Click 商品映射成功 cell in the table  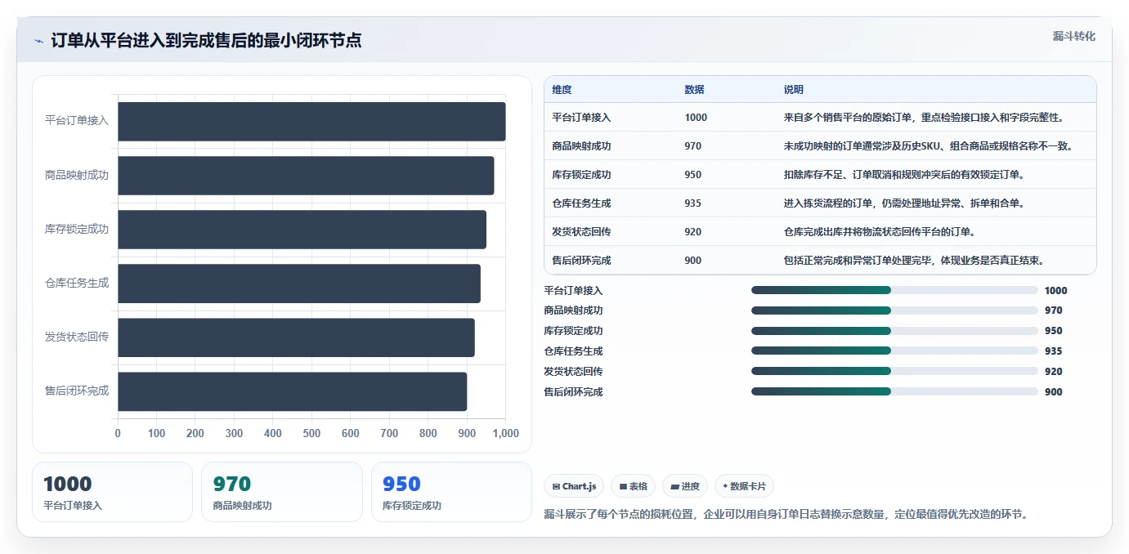point(581,146)
